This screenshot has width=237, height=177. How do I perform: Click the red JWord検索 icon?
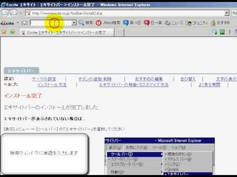coord(98,23)
